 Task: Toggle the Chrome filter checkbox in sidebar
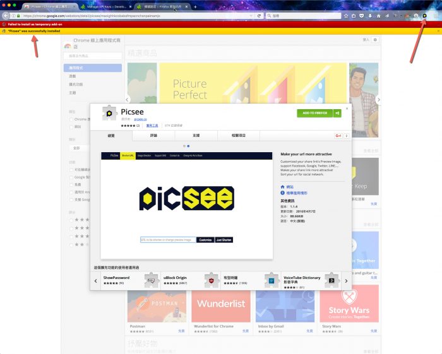coord(71,119)
